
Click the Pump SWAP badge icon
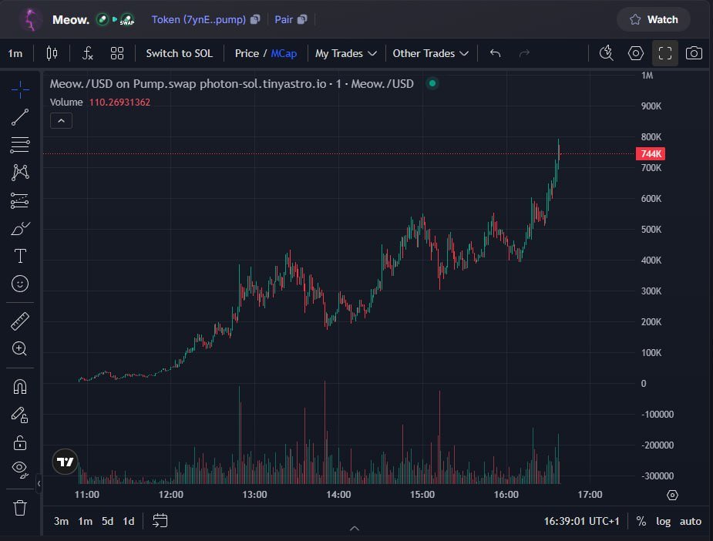coord(127,19)
